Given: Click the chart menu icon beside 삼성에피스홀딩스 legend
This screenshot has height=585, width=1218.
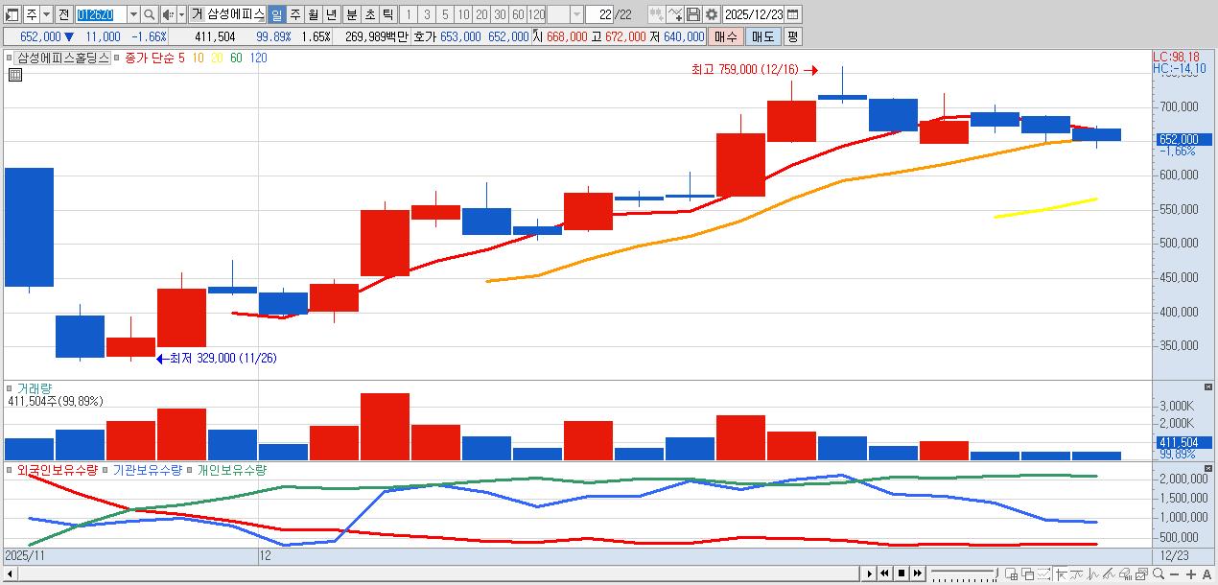Looking at the screenshot, I should coord(11,58).
